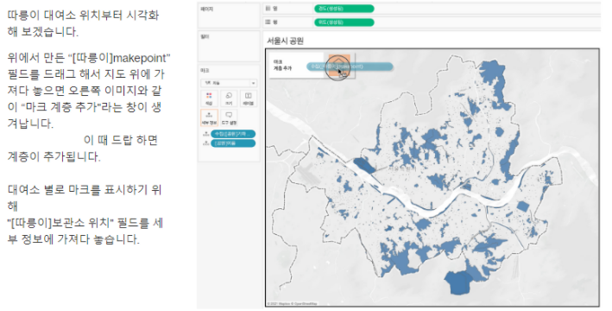Select the [공원]이름 pill in Marks card

coord(233,143)
